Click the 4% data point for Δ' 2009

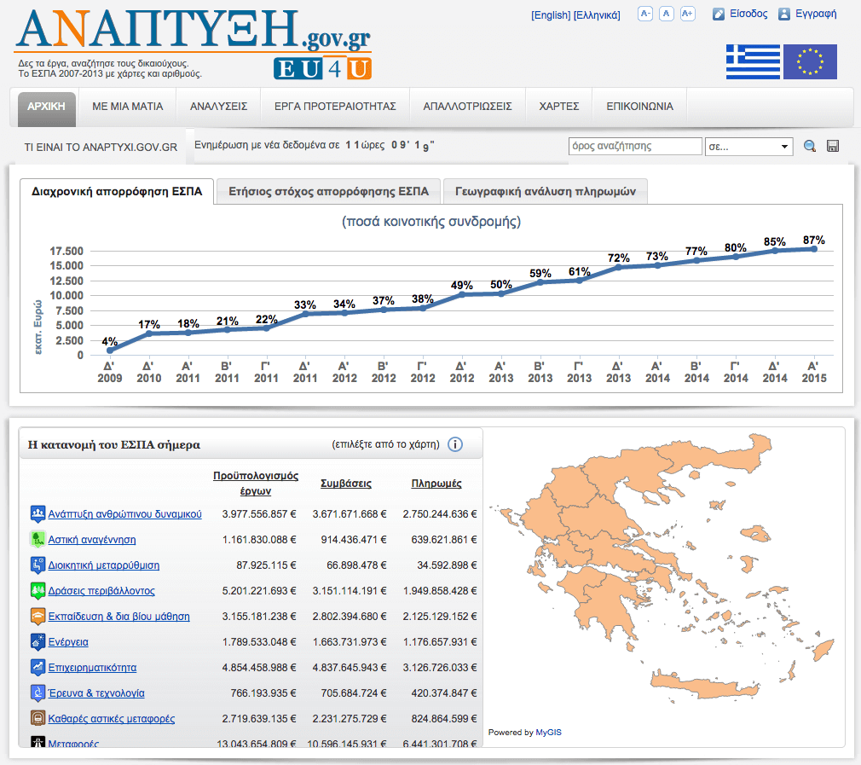click(x=110, y=351)
